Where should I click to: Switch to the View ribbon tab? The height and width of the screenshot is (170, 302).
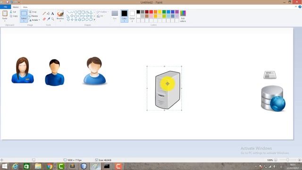[25, 7]
